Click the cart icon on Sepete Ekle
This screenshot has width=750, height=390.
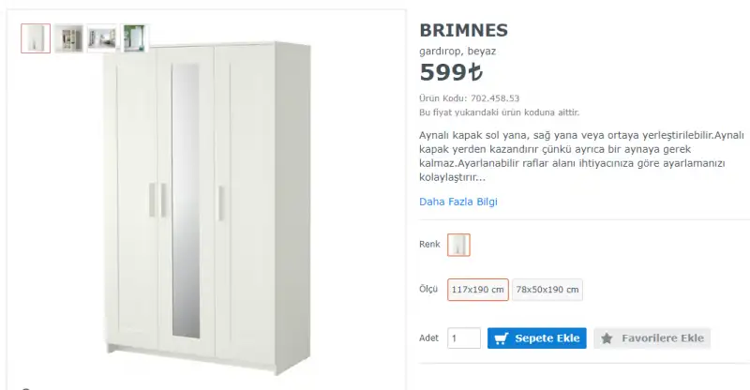[502, 338]
